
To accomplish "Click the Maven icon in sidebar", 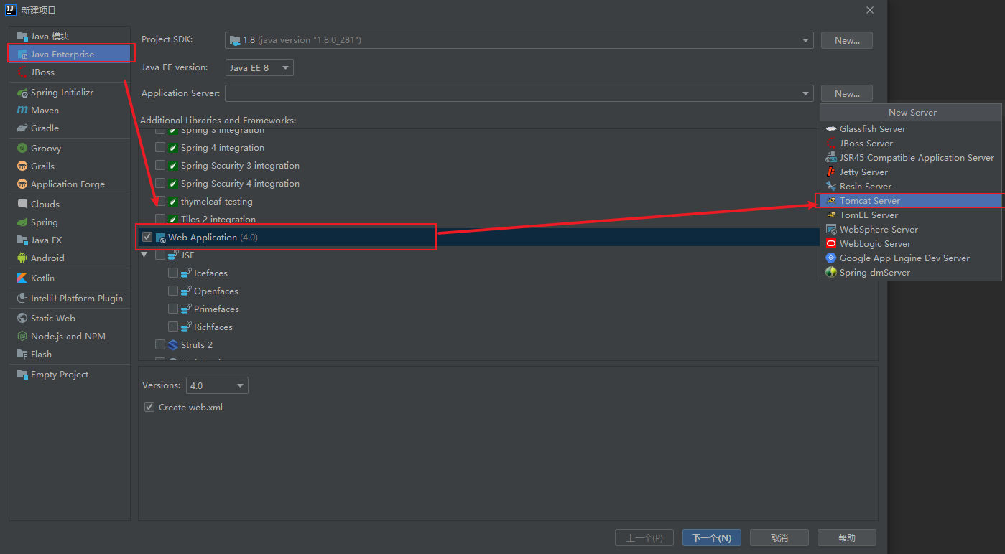I will point(22,110).
